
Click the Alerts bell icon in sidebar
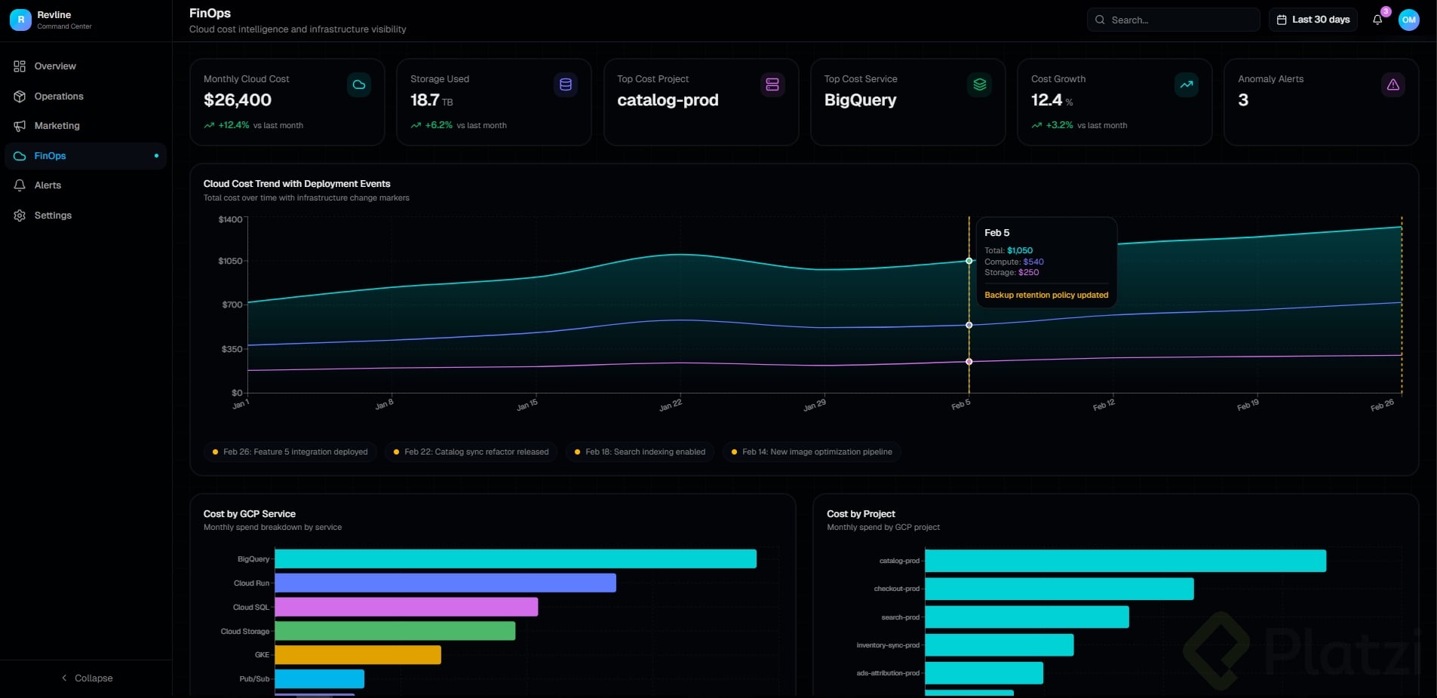tap(20, 185)
